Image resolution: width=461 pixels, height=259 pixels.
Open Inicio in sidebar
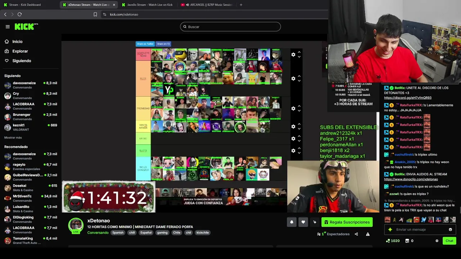pos(17,42)
